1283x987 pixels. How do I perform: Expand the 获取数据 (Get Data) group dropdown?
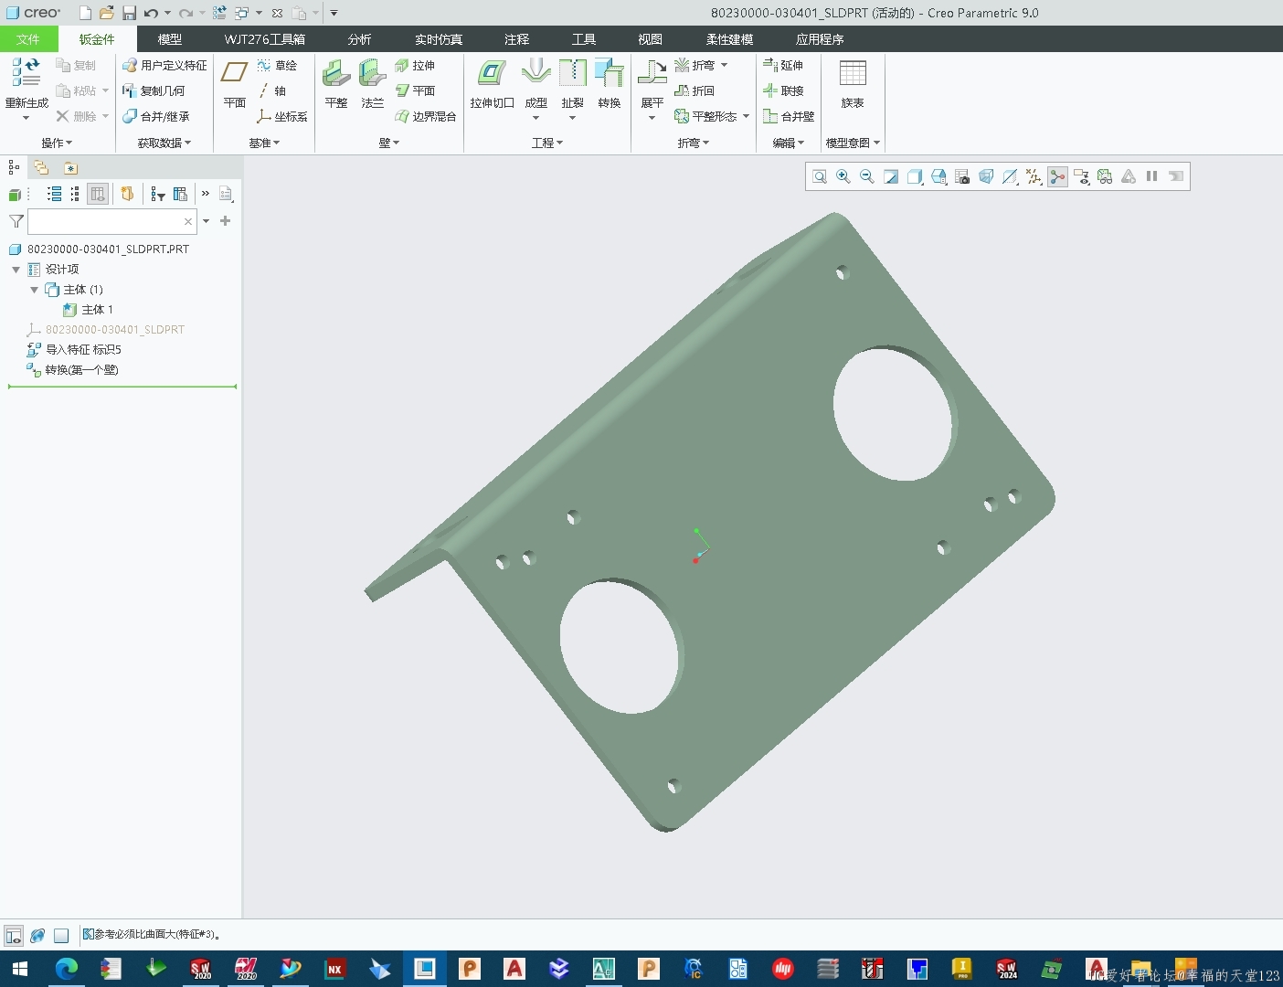pyautogui.click(x=164, y=143)
